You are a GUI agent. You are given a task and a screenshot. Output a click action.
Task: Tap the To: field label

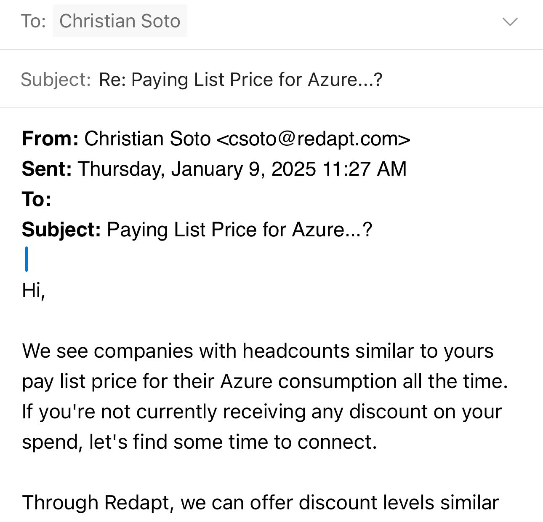(33, 21)
